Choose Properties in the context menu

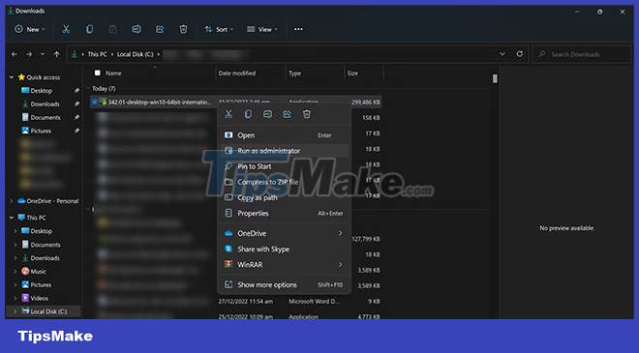click(284, 214)
